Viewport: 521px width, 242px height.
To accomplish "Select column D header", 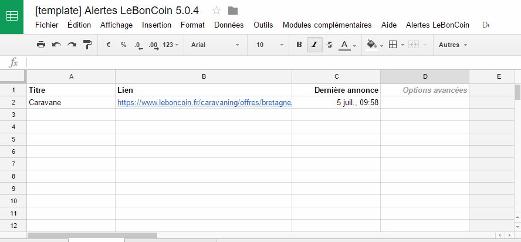I will click(425, 76).
